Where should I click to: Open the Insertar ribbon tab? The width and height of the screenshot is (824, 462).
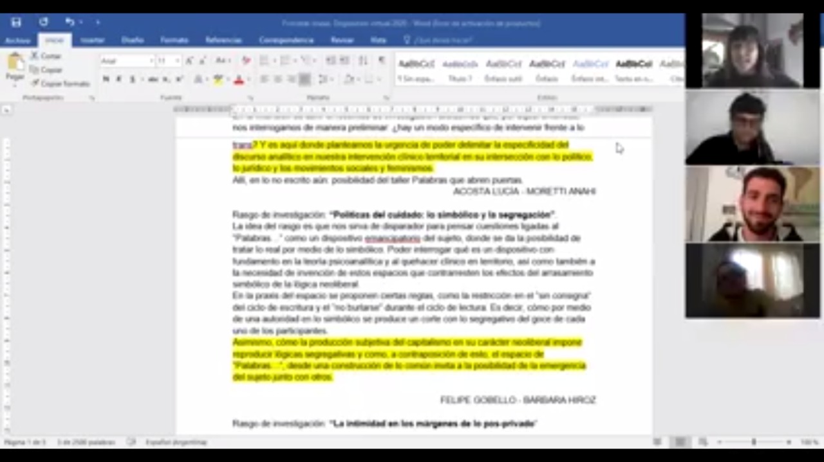pos(92,40)
